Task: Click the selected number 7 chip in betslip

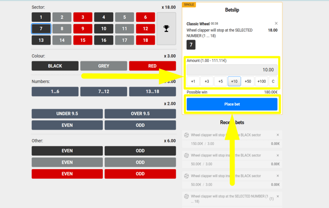Action: (x=191, y=45)
